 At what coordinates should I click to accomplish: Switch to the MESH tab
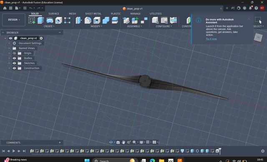[x=72, y=14]
